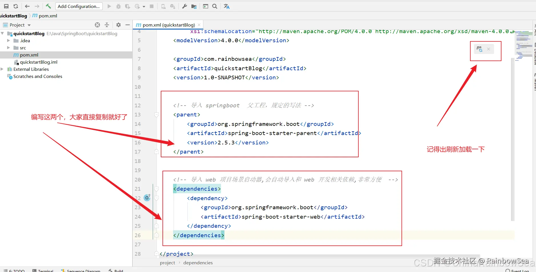The height and width of the screenshot is (272, 536).
Task: Open the Add Configuration dropdown
Action: click(79, 6)
